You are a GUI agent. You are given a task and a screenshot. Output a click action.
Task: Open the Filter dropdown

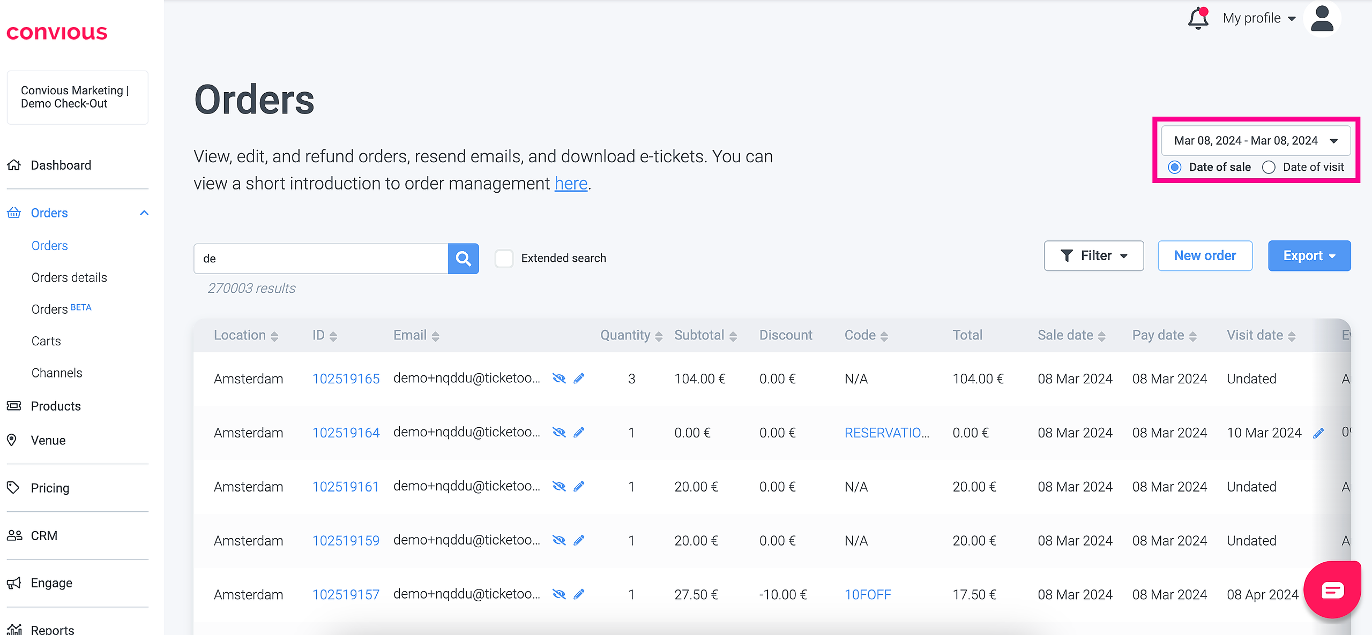[1094, 256]
